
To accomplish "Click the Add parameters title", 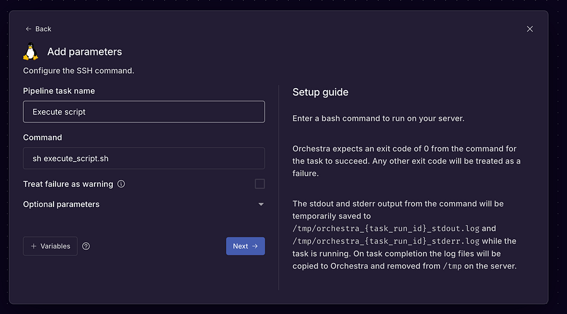I will (84, 52).
